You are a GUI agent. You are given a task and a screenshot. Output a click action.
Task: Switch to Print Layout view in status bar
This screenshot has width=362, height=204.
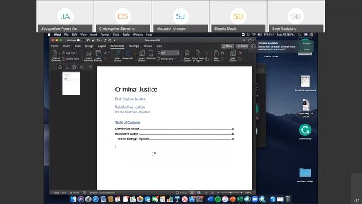point(192,193)
